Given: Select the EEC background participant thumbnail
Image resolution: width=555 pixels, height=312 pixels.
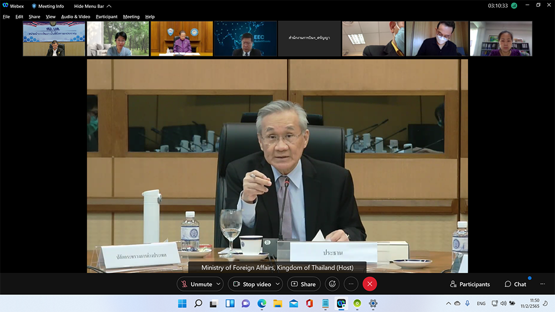Looking at the screenshot, I should tap(246, 38).
